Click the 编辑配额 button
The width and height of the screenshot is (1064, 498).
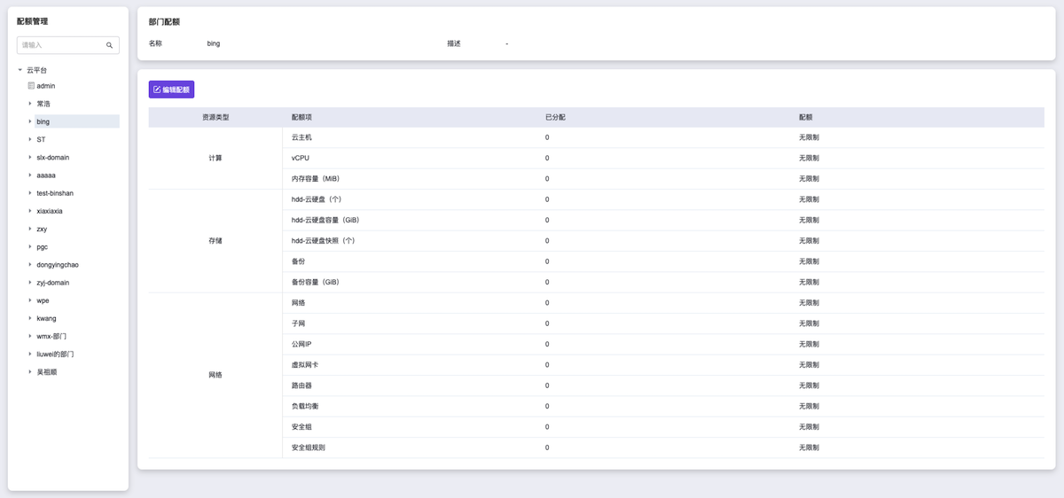pos(171,89)
